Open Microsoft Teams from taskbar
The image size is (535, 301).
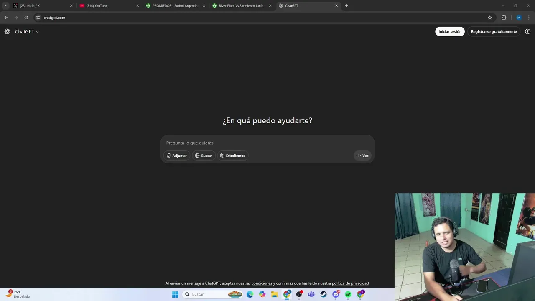(311, 294)
